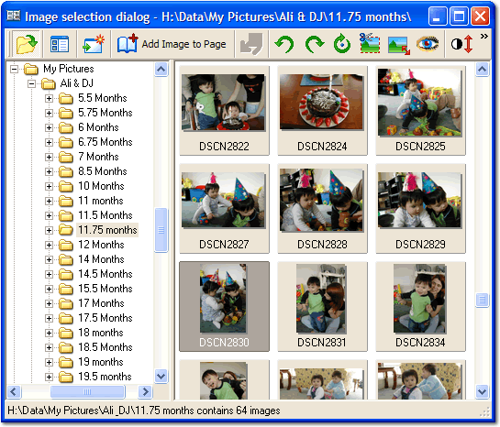Select the crop image scissors icon

pos(370,43)
